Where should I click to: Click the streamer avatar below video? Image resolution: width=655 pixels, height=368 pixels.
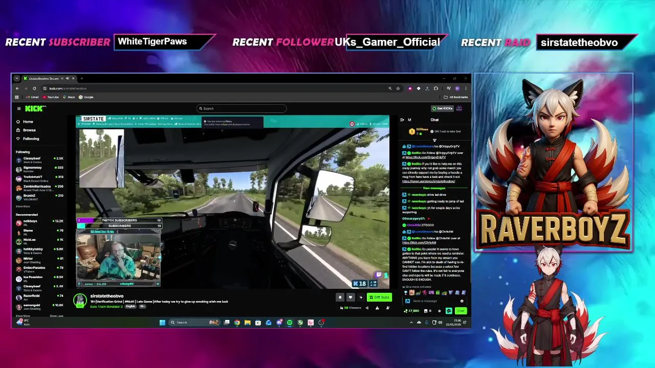coord(80,301)
